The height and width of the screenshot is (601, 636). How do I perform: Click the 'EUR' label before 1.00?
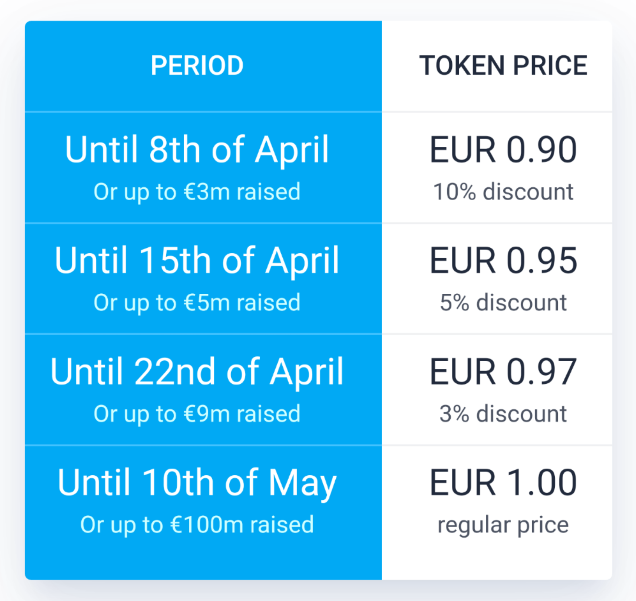click(463, 482)
